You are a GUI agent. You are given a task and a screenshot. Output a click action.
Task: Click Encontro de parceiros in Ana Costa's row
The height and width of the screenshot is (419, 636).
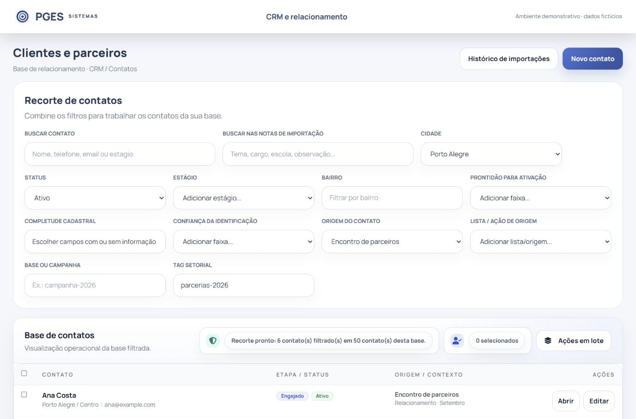[x=426, y=395]
